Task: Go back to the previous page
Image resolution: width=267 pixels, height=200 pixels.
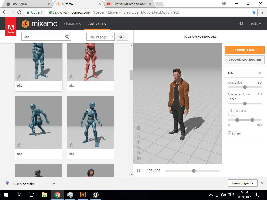Action: (5, 12)
